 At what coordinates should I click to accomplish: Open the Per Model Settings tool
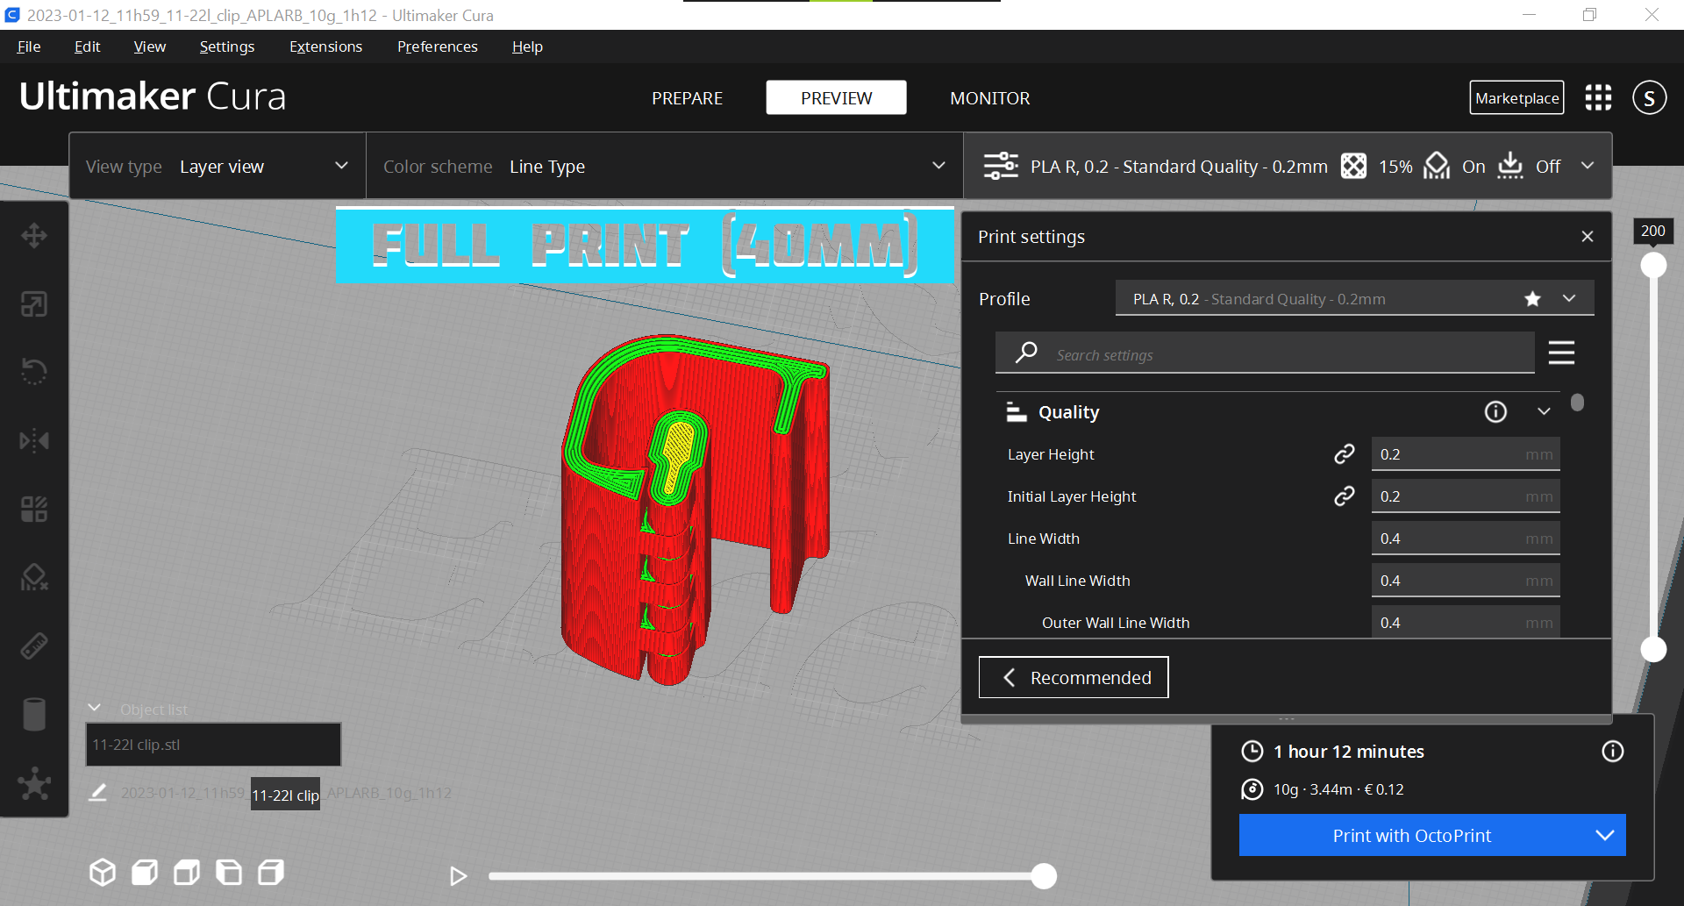pyautogui.click(x=34, y=509)
